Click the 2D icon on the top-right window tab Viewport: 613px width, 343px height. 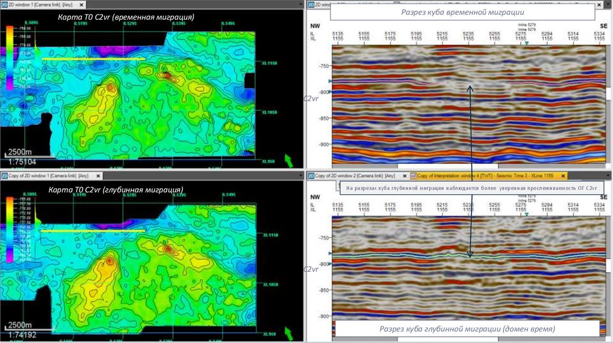[x=311, y=5]
